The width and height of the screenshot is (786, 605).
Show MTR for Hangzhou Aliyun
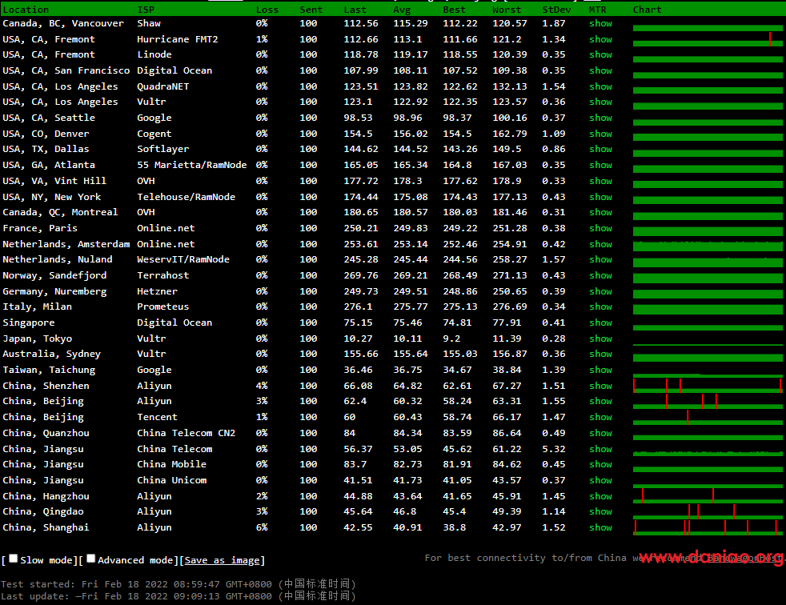click(x=600, y=495)
